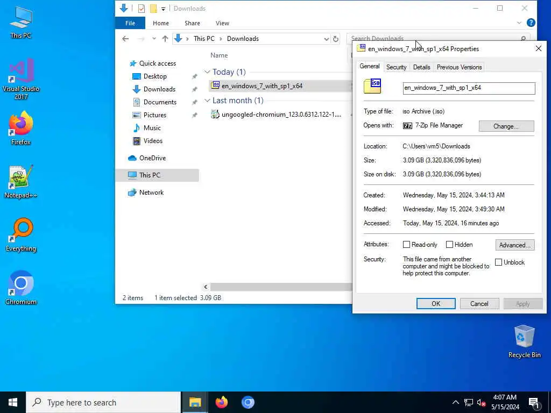Screen dimensions: 551x413
Task: Confirm with the OK button
Action: [x=436, y=303]
